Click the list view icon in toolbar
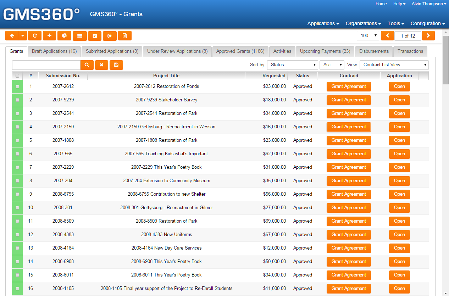 (x=80, y=36)
